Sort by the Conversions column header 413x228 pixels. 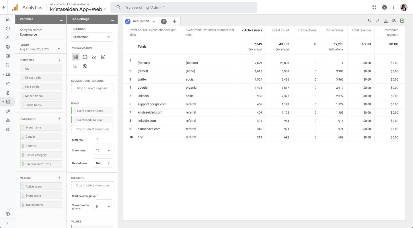pyautogui.click(x=334, y=30)
